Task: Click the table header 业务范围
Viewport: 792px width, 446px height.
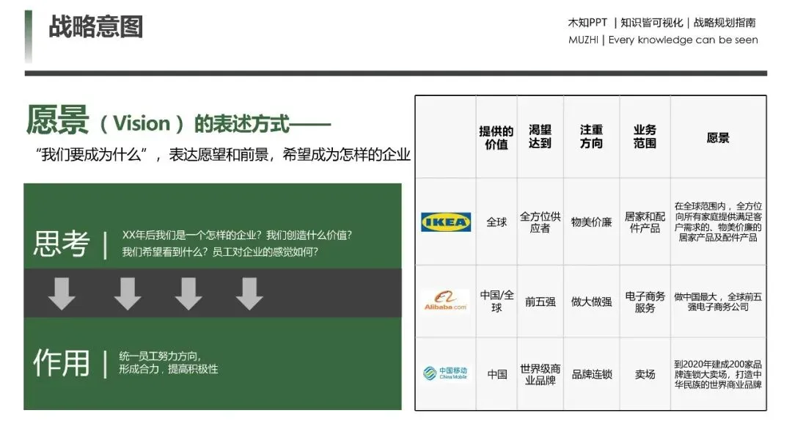Action: (645, 137)
